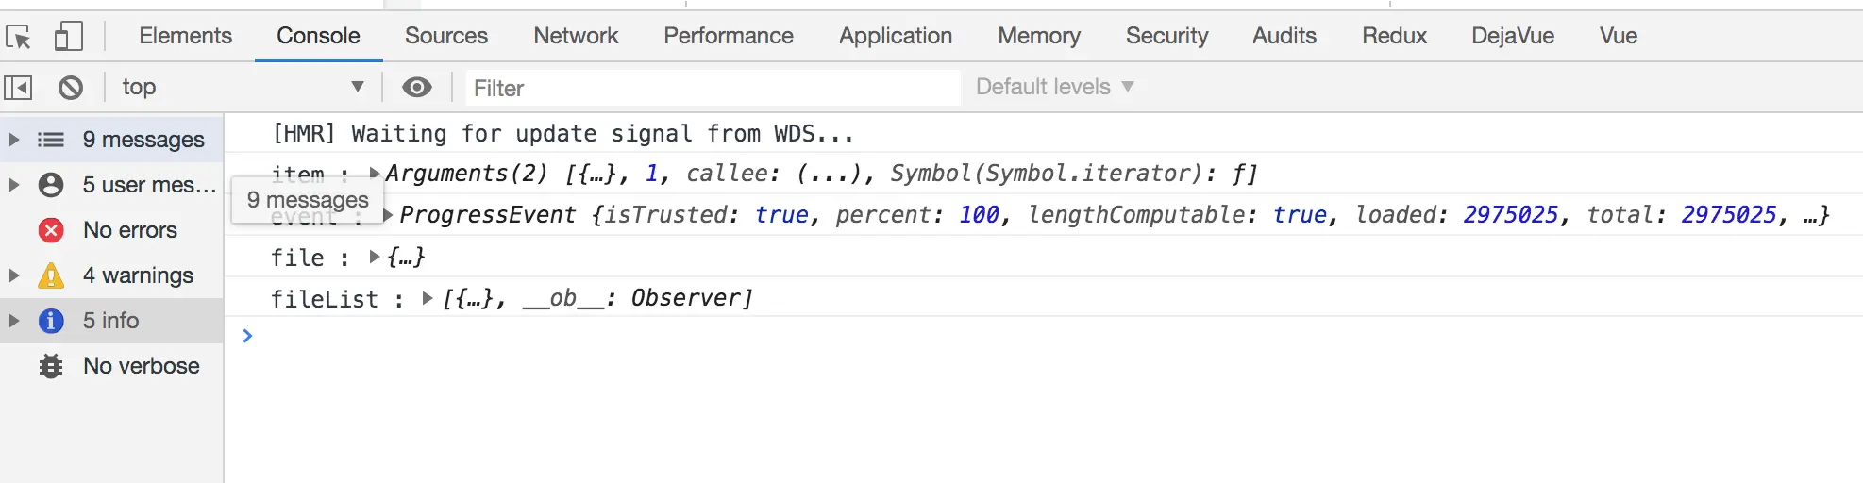This screenshot has height=483, width=1863.
Task: Expand the 9 messages group arrow
Action: pyautogui.click(x=14, y=140)
